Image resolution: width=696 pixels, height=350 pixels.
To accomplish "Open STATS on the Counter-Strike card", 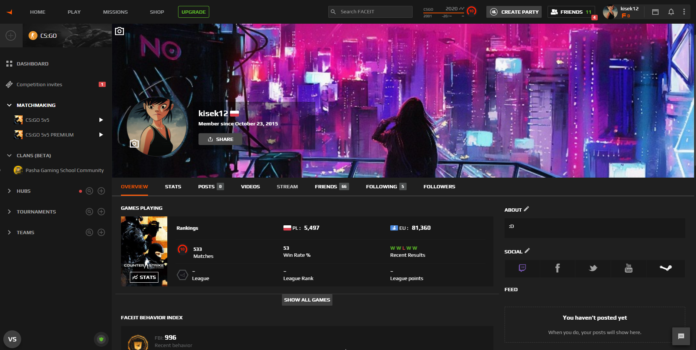I will point(144,277).
